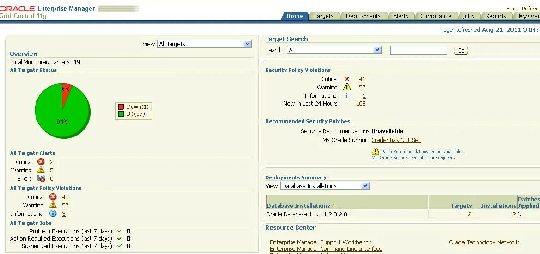
Task: Click Suspended Executions green checkmark icon
Action: point(120,246)
